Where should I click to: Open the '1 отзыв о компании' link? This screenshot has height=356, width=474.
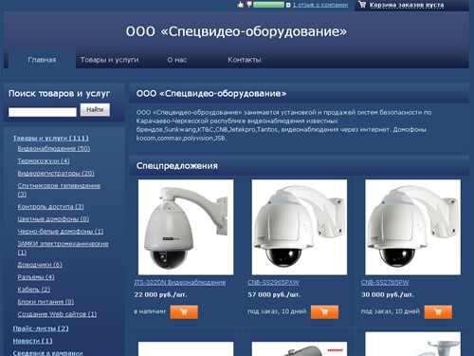pyautogui.click(x=320, y=5)
